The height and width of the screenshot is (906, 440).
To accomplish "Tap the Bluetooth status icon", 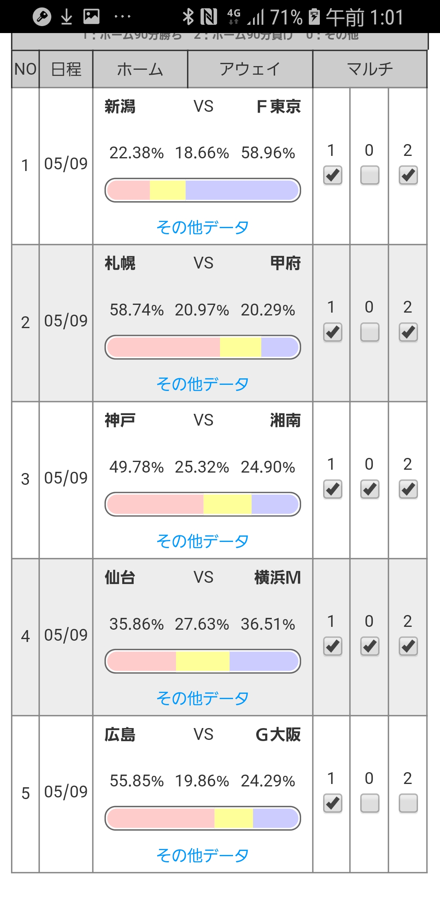I will click(x=188, y=17).
